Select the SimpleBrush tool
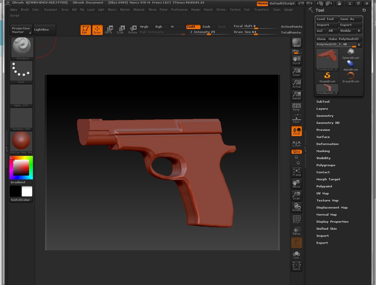This screenshot has width=376, height=285. pyautogui.click(x=327, y=78)
